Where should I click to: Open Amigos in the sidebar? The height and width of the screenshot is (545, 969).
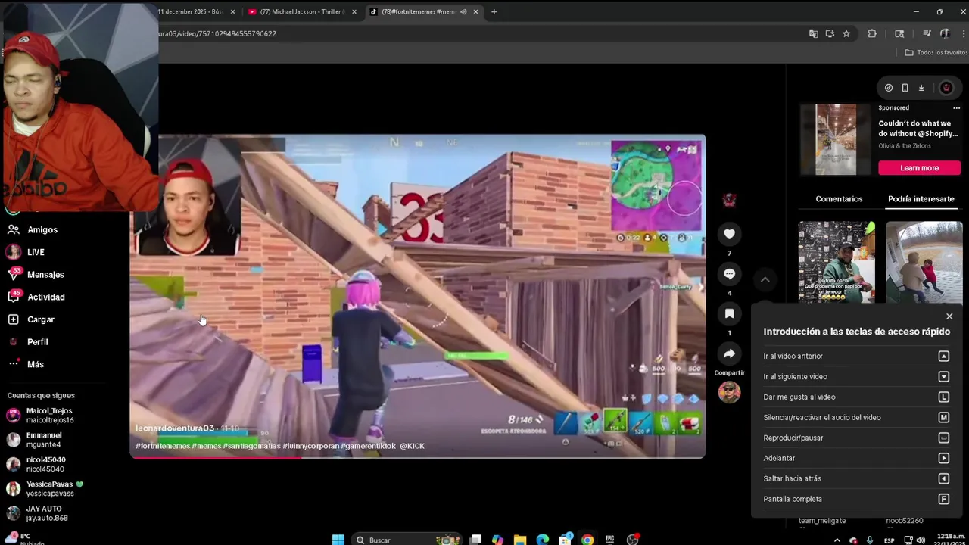[33, 229]
